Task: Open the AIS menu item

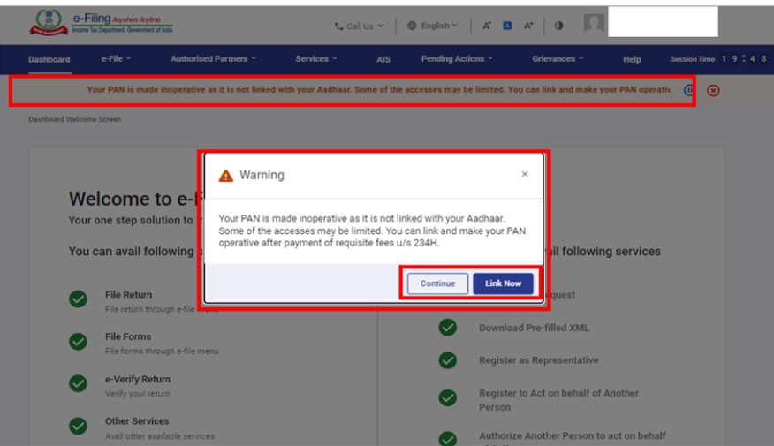Action: pyautogui.click(x=383, y=60)
